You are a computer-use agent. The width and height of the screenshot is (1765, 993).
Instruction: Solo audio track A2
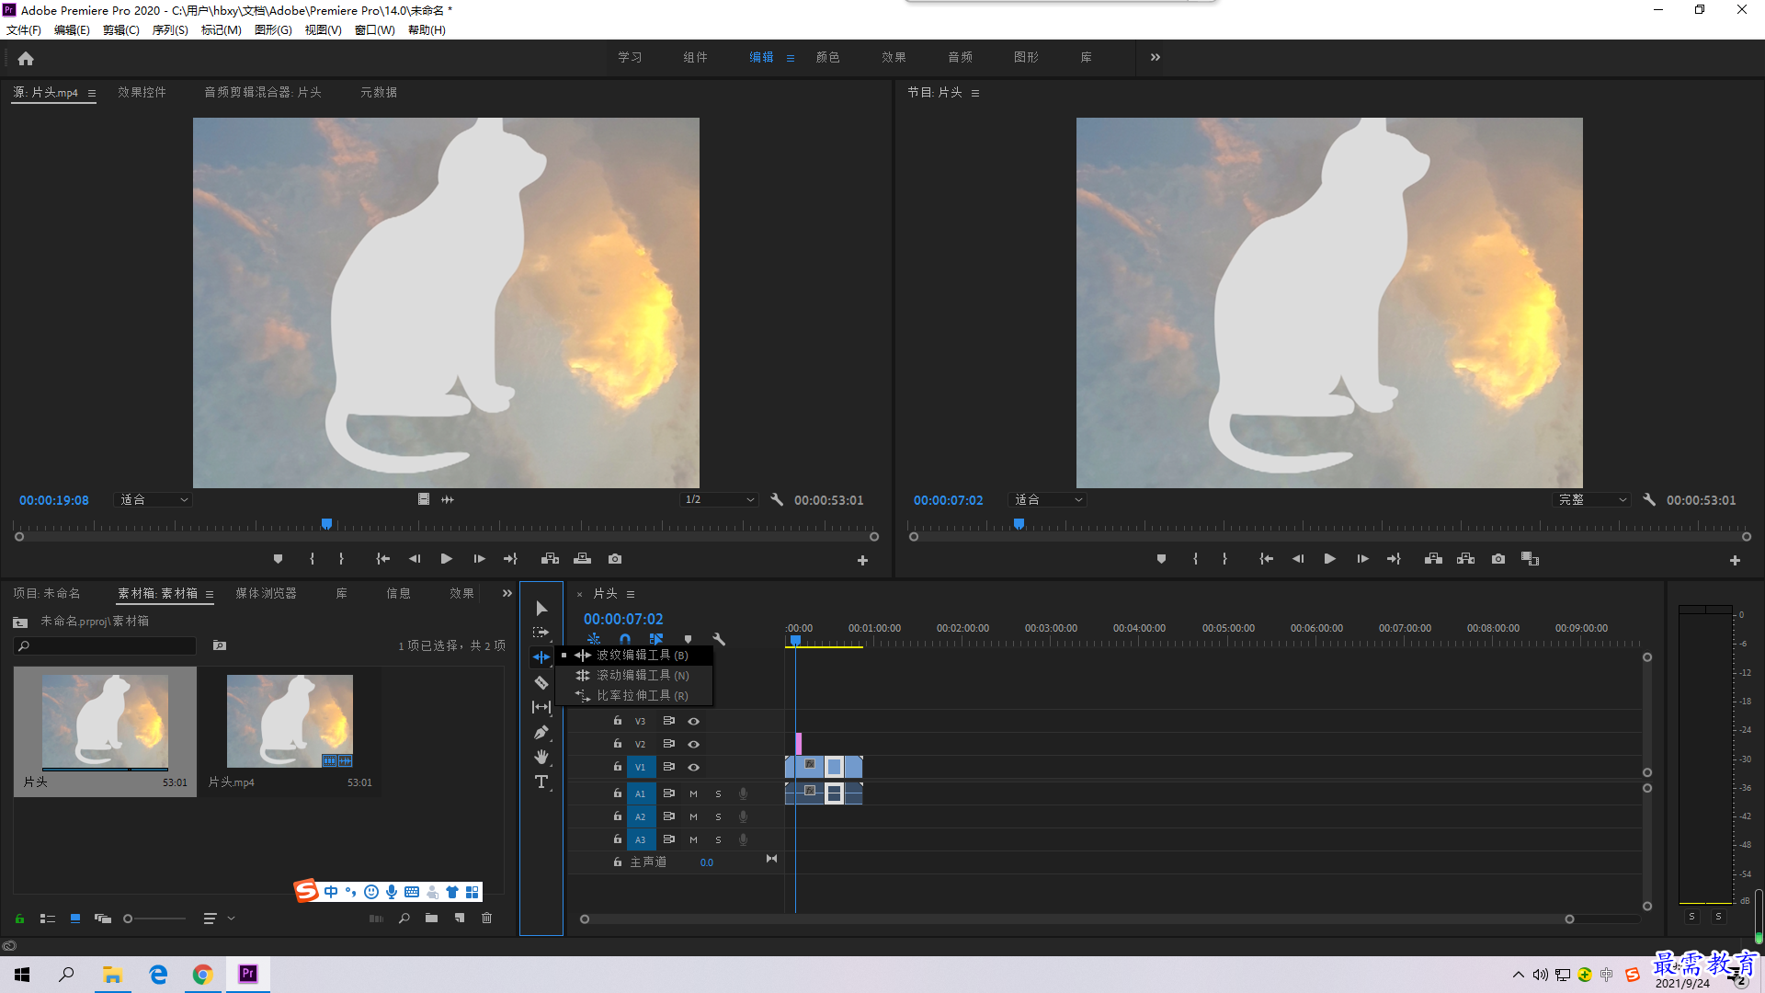pyautogui.click(x=718, y=816)
